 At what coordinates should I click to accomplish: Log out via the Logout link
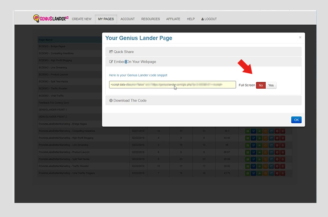[x=209, y=19]
